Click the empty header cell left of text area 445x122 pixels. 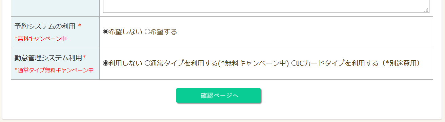(x=55, y=8)
